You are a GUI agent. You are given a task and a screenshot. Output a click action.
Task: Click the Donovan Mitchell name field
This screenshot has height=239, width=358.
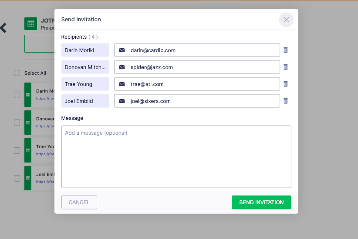coord(85,67)
